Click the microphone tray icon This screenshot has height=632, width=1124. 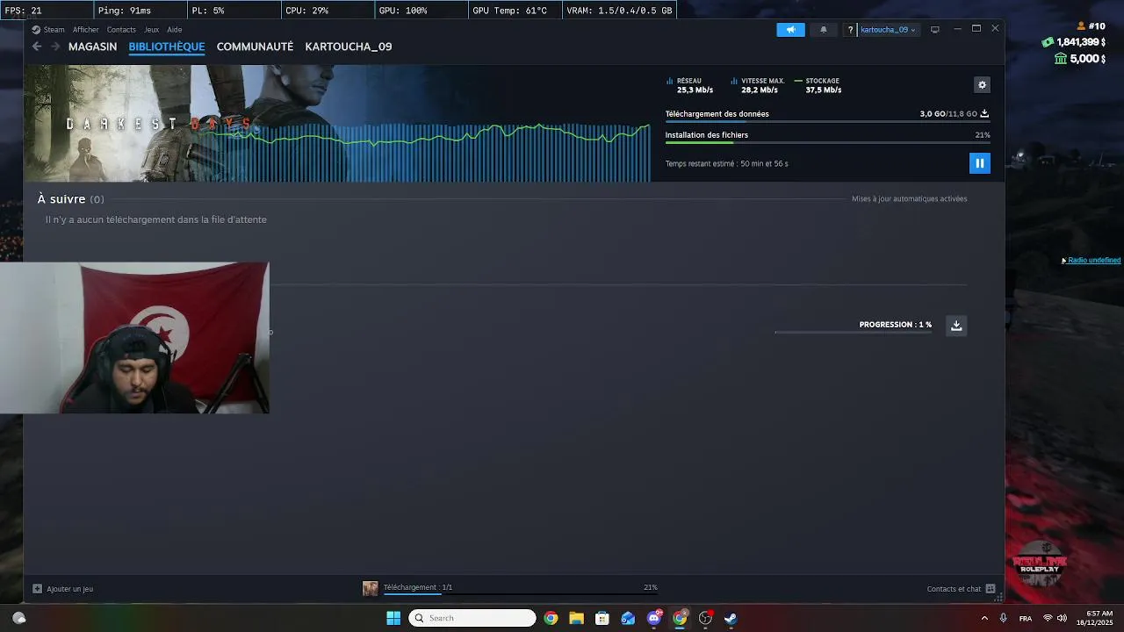click(x=1003, y=618)
